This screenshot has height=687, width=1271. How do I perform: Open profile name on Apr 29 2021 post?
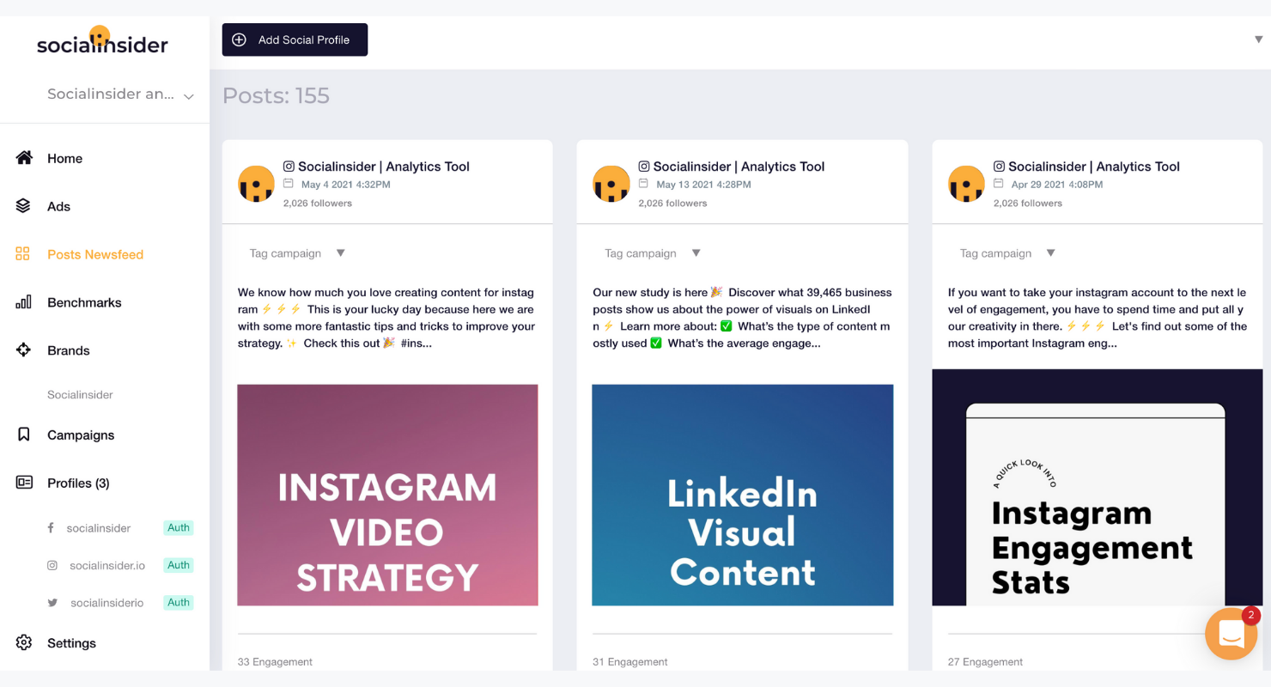[x=1094, y=167]
